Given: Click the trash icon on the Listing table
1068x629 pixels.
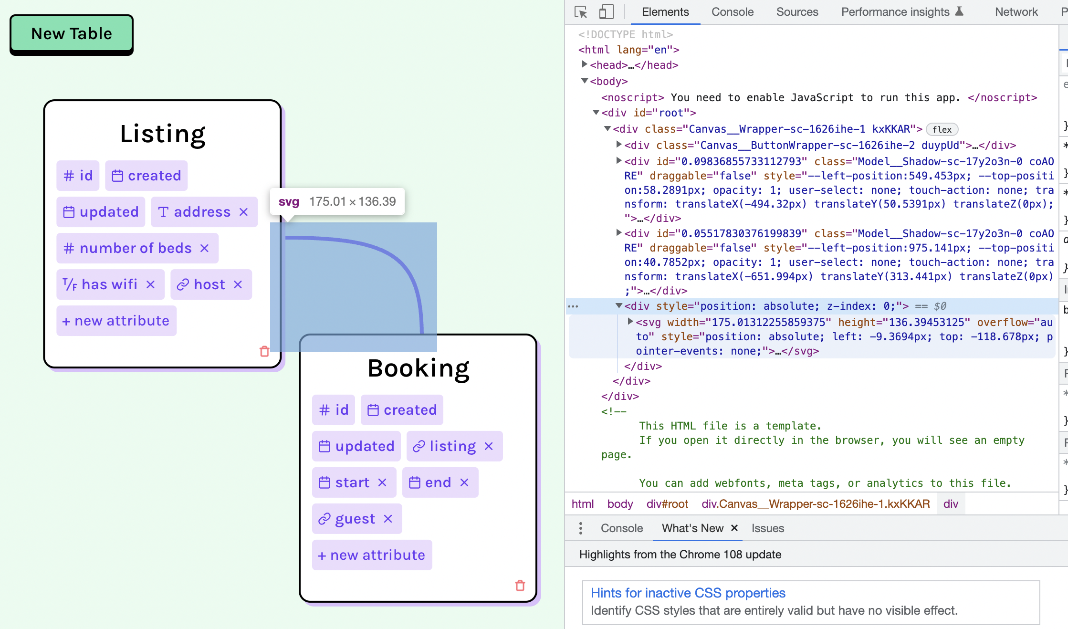Looking at the screenshot, I should 265,351.
